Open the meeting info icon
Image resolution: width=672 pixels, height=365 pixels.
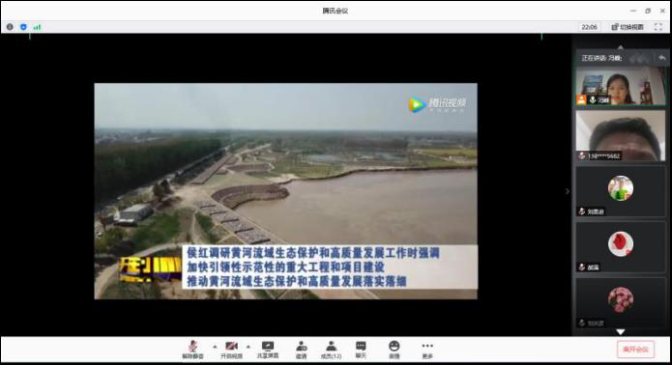click(10, 27)
